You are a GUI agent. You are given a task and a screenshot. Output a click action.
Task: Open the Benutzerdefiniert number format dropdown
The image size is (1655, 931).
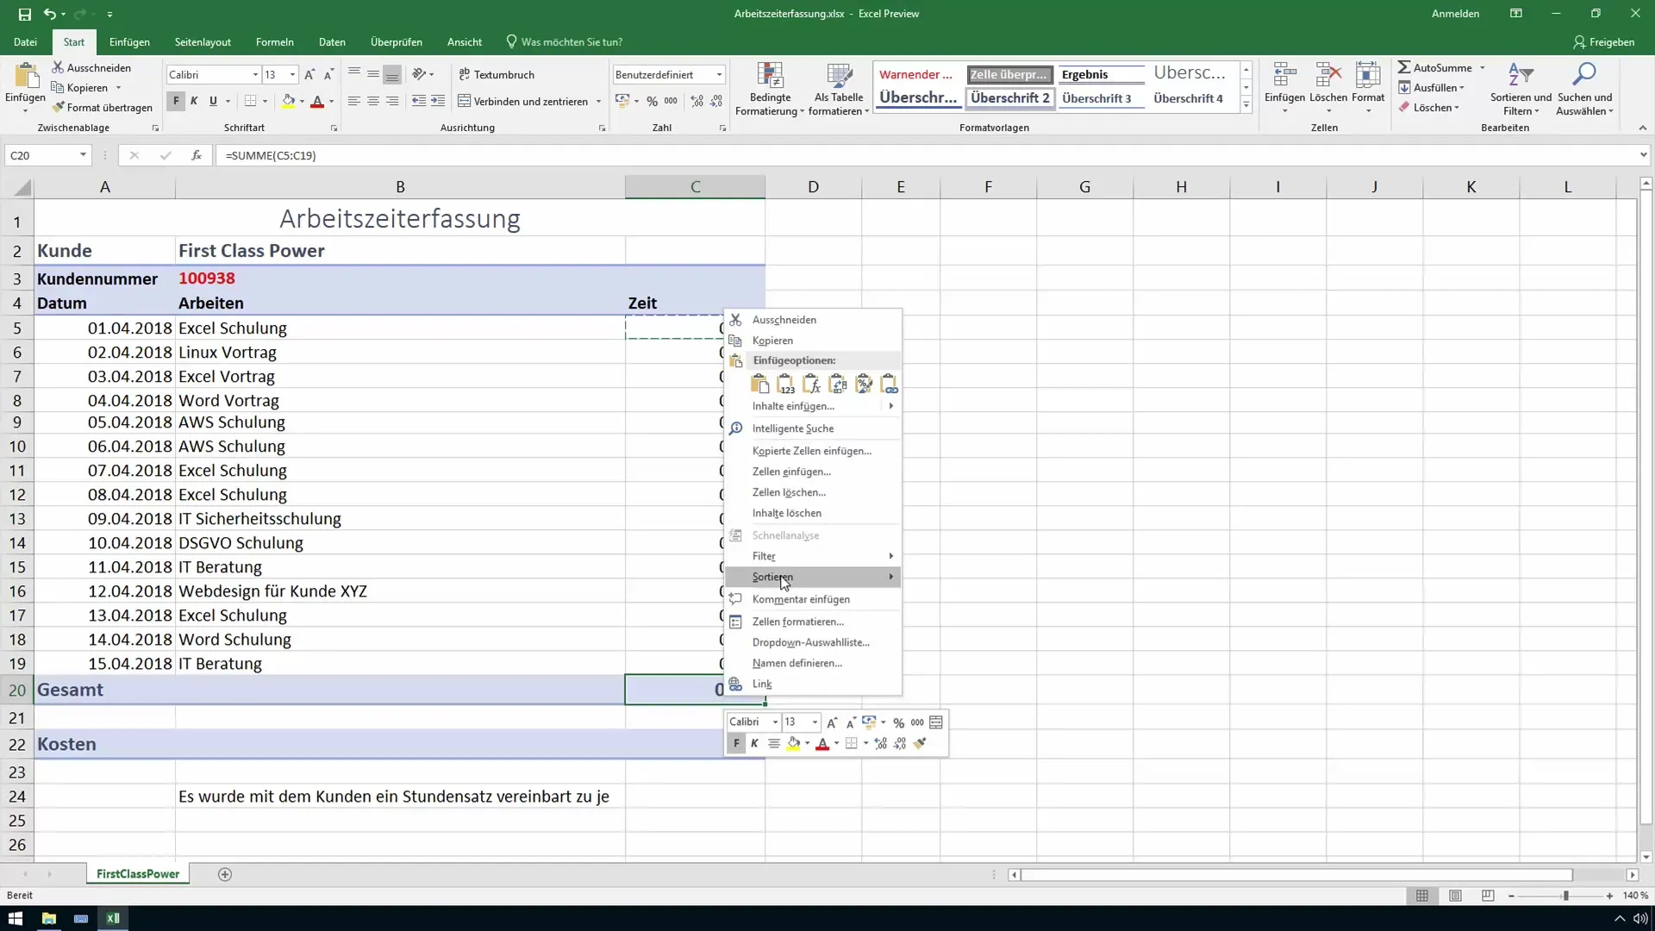719,75
